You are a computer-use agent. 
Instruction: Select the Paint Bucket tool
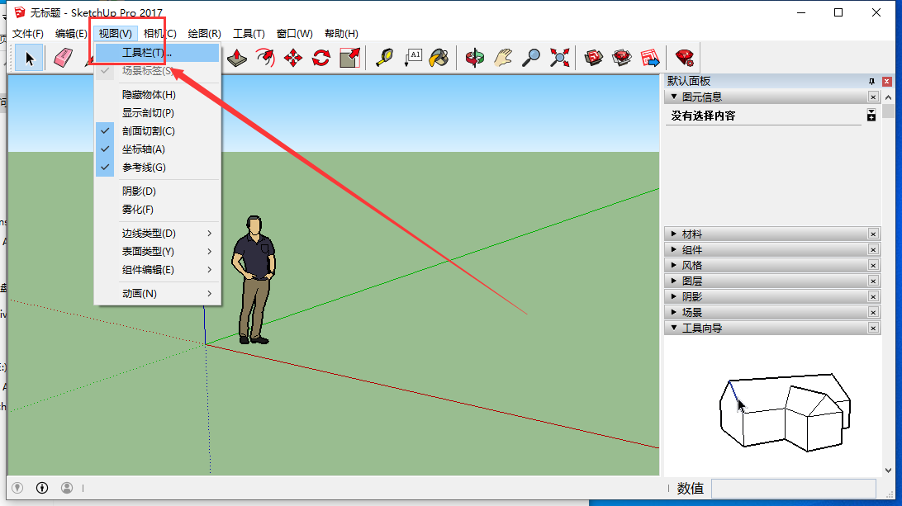coord(439,58)
